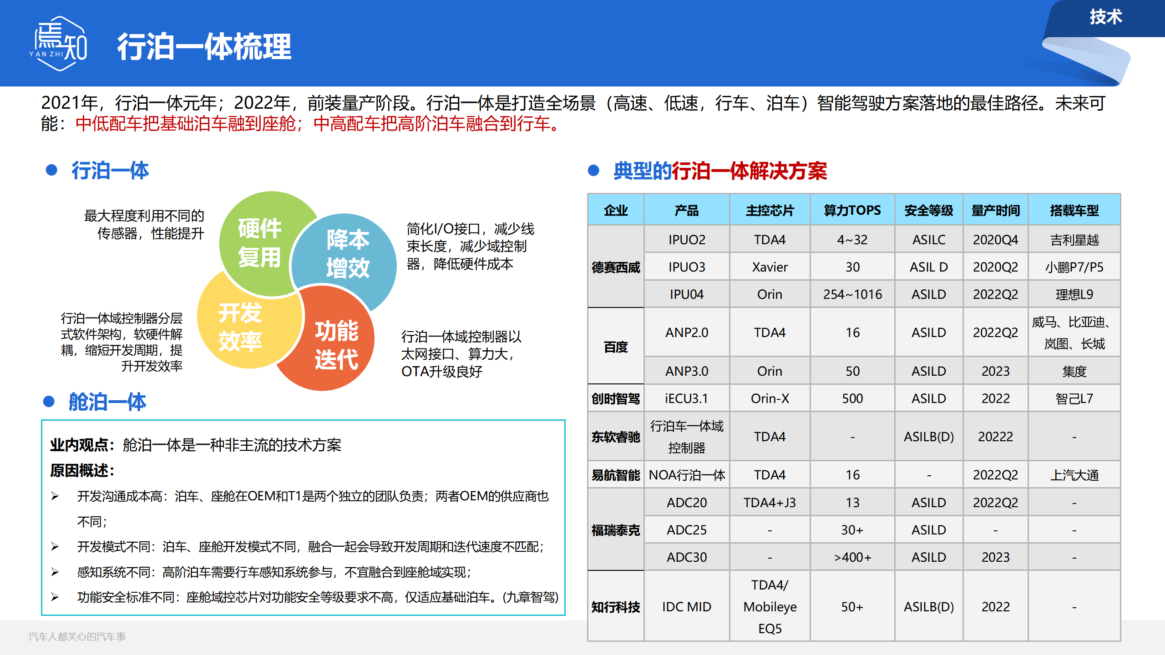Click the 安全等级 column header
Image resolution: width=1165 pixels, height=655 pixels.
pos(929,210)
